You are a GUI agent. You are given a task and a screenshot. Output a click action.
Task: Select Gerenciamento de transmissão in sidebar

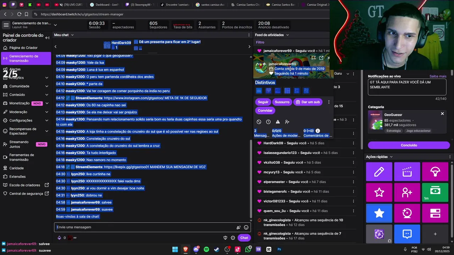26,58
